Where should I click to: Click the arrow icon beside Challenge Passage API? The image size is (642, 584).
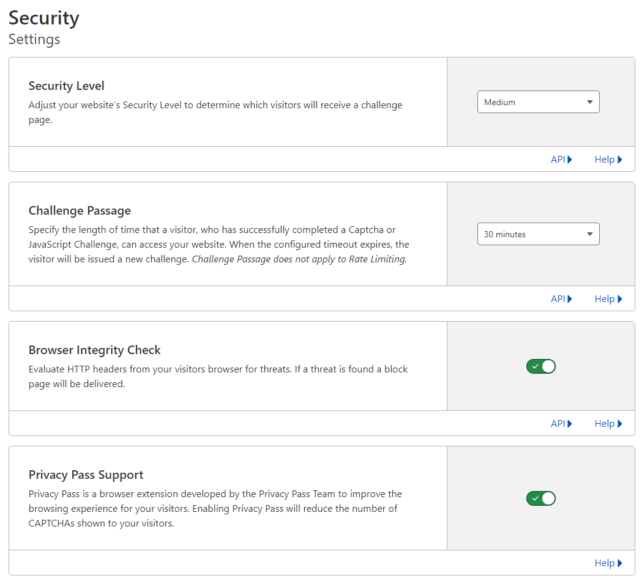pos(570,299)
